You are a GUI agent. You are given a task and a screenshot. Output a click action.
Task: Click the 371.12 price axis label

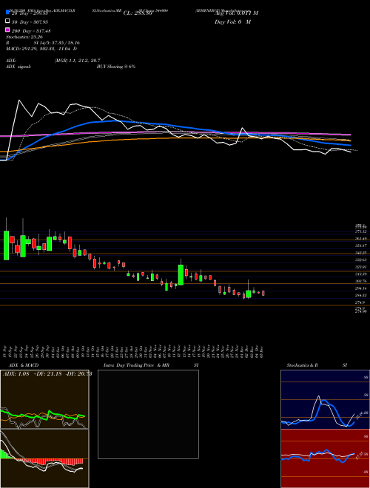coord(360,232)
